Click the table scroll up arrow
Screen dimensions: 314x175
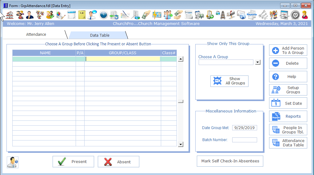(x=181, y=59)
